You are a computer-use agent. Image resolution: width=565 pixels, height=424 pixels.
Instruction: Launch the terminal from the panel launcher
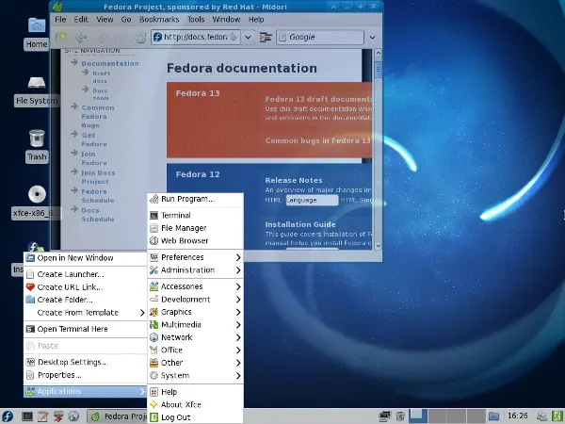[27, 416]
